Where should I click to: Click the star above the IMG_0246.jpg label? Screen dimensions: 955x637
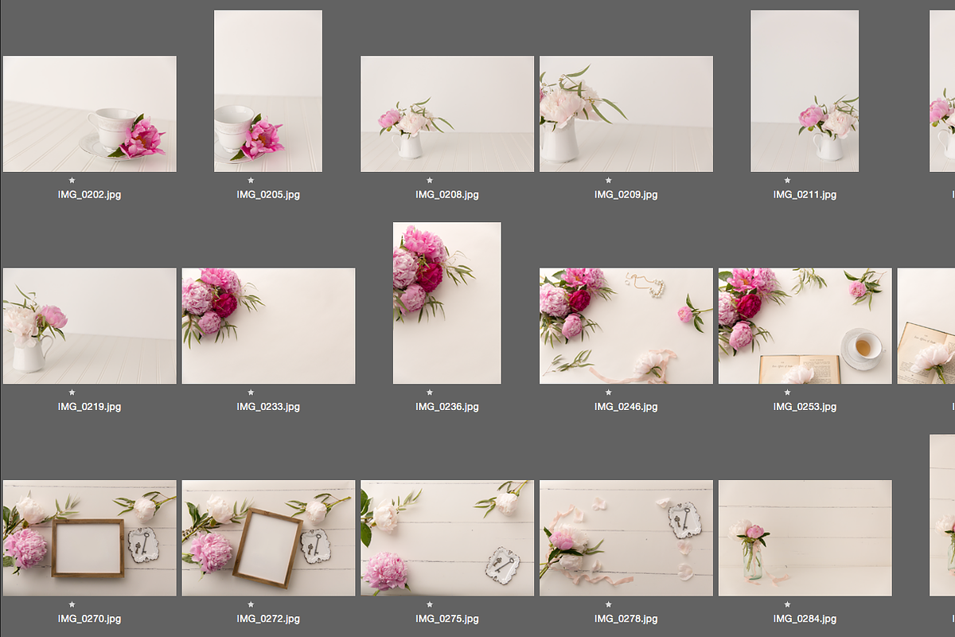609,393
